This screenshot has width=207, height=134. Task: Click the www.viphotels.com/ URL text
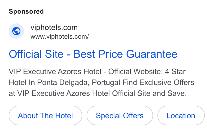click(x=60, y=36)
